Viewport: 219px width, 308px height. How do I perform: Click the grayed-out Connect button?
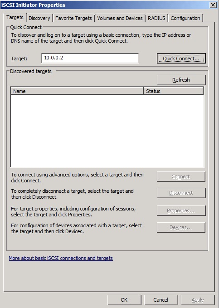tap(181, 176)
